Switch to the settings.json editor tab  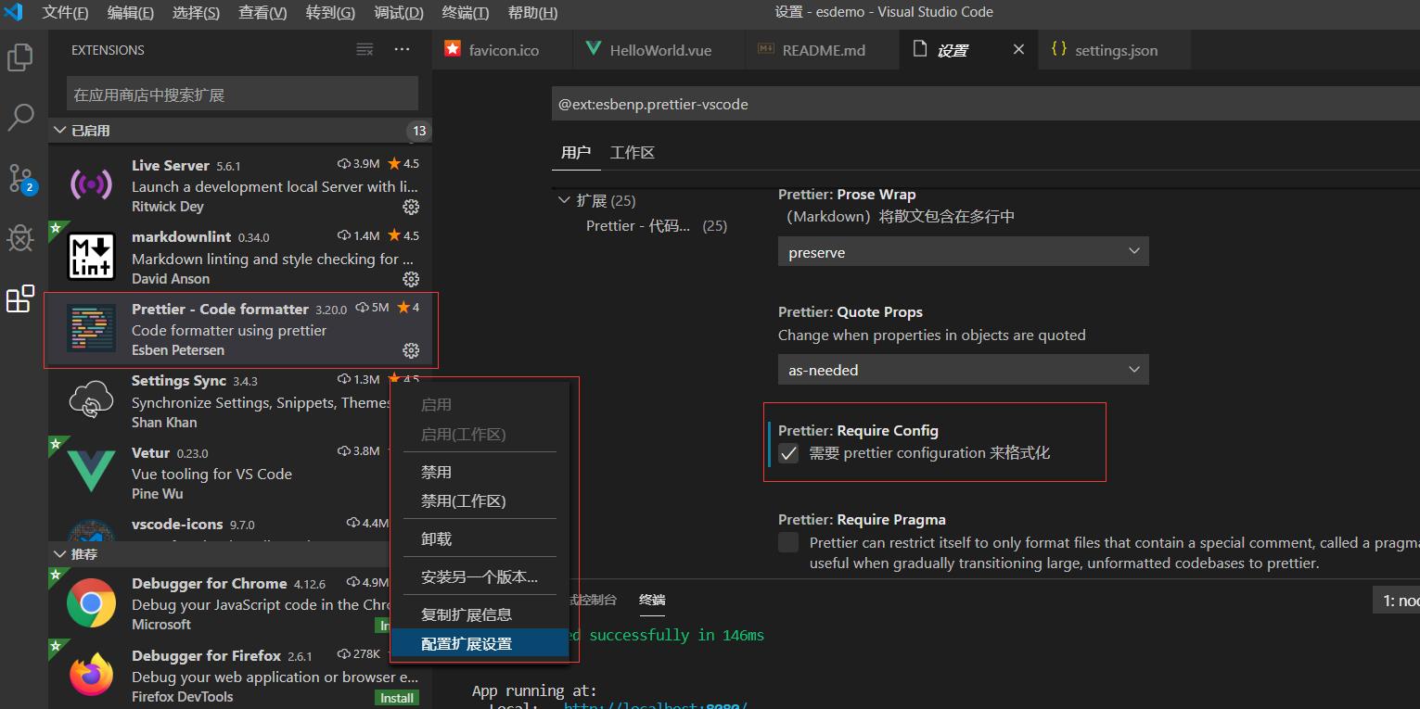[1115, 50]
